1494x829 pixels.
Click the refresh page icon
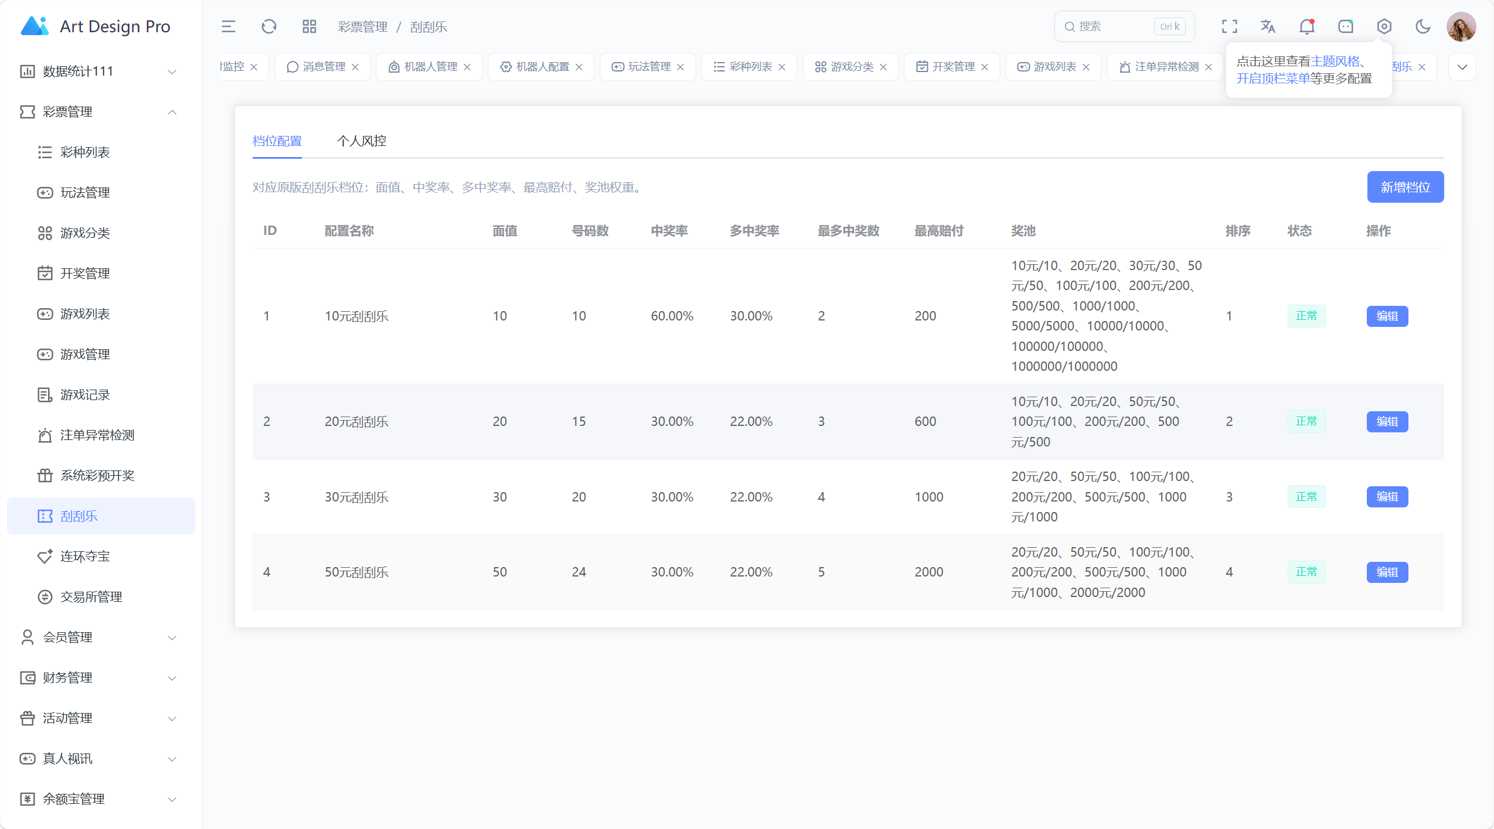(269, 26)
